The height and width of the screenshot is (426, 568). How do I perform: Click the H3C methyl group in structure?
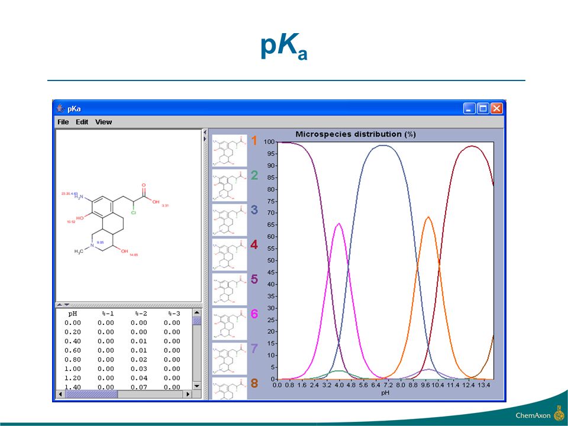[x=79, y=251]
